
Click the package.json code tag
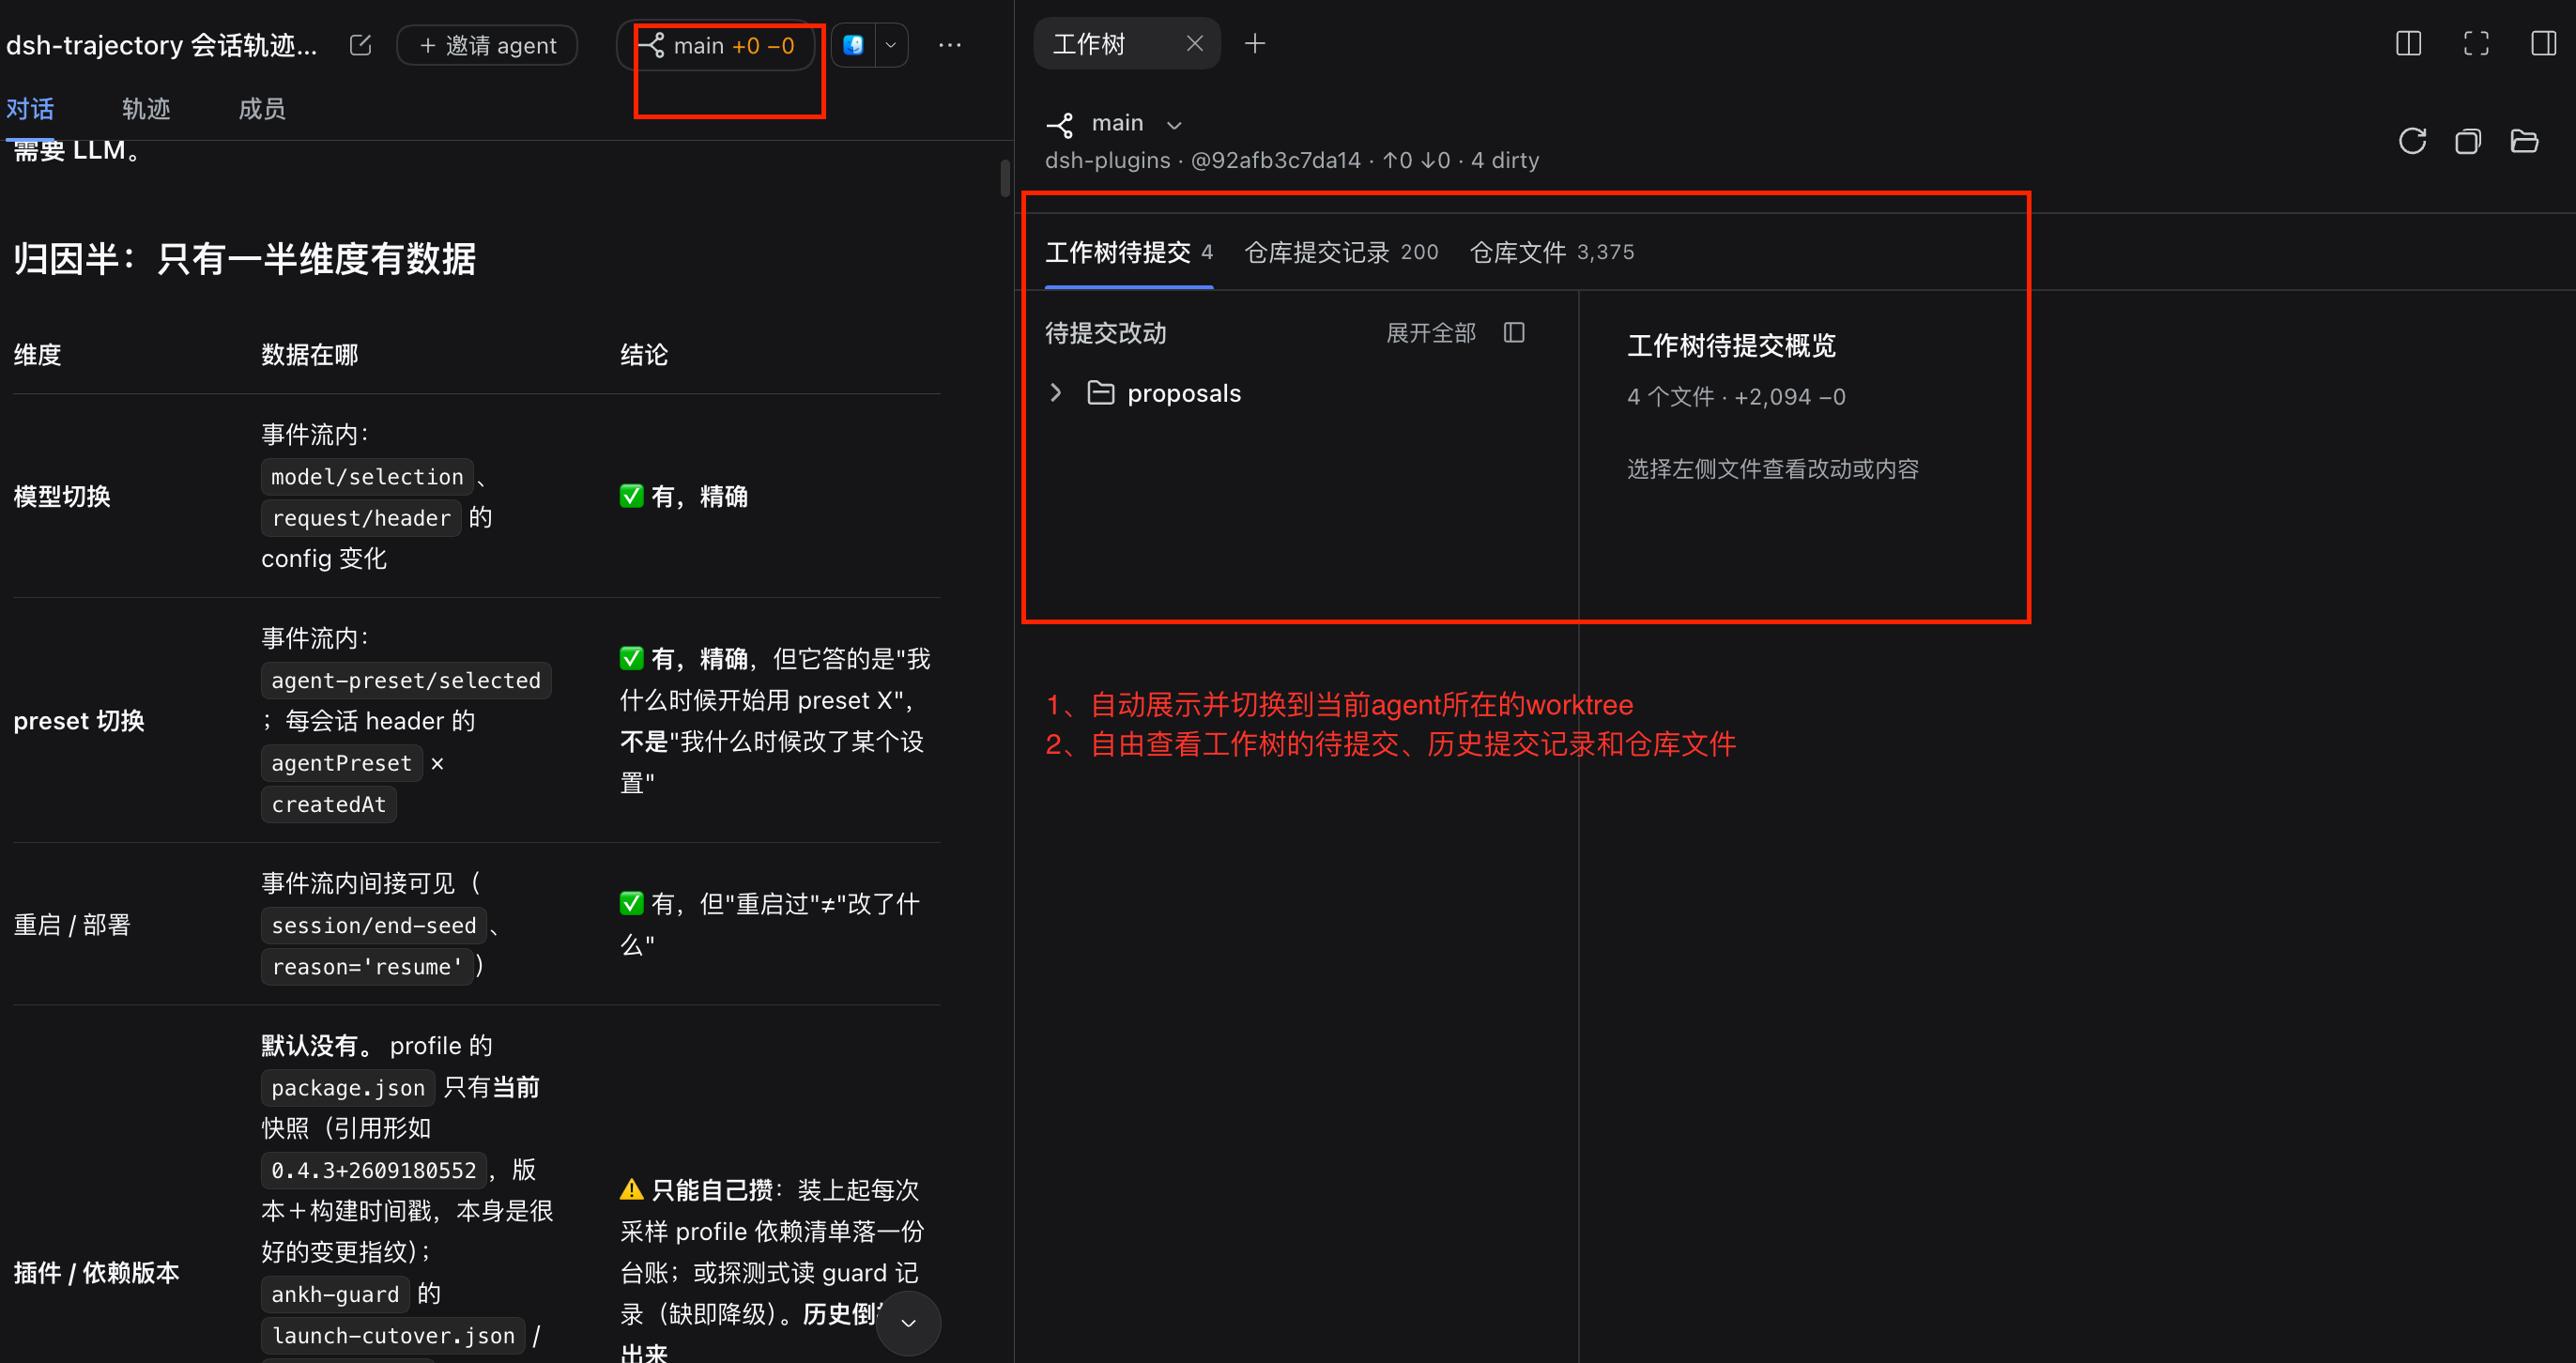(348, 1087)
